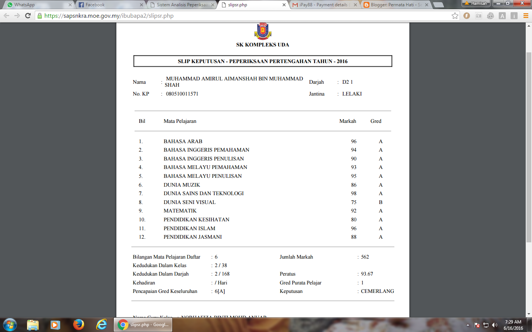Screen dimensions: 532x332
Task: Open the grey i extension icon
Action: [x=514, y=16]
